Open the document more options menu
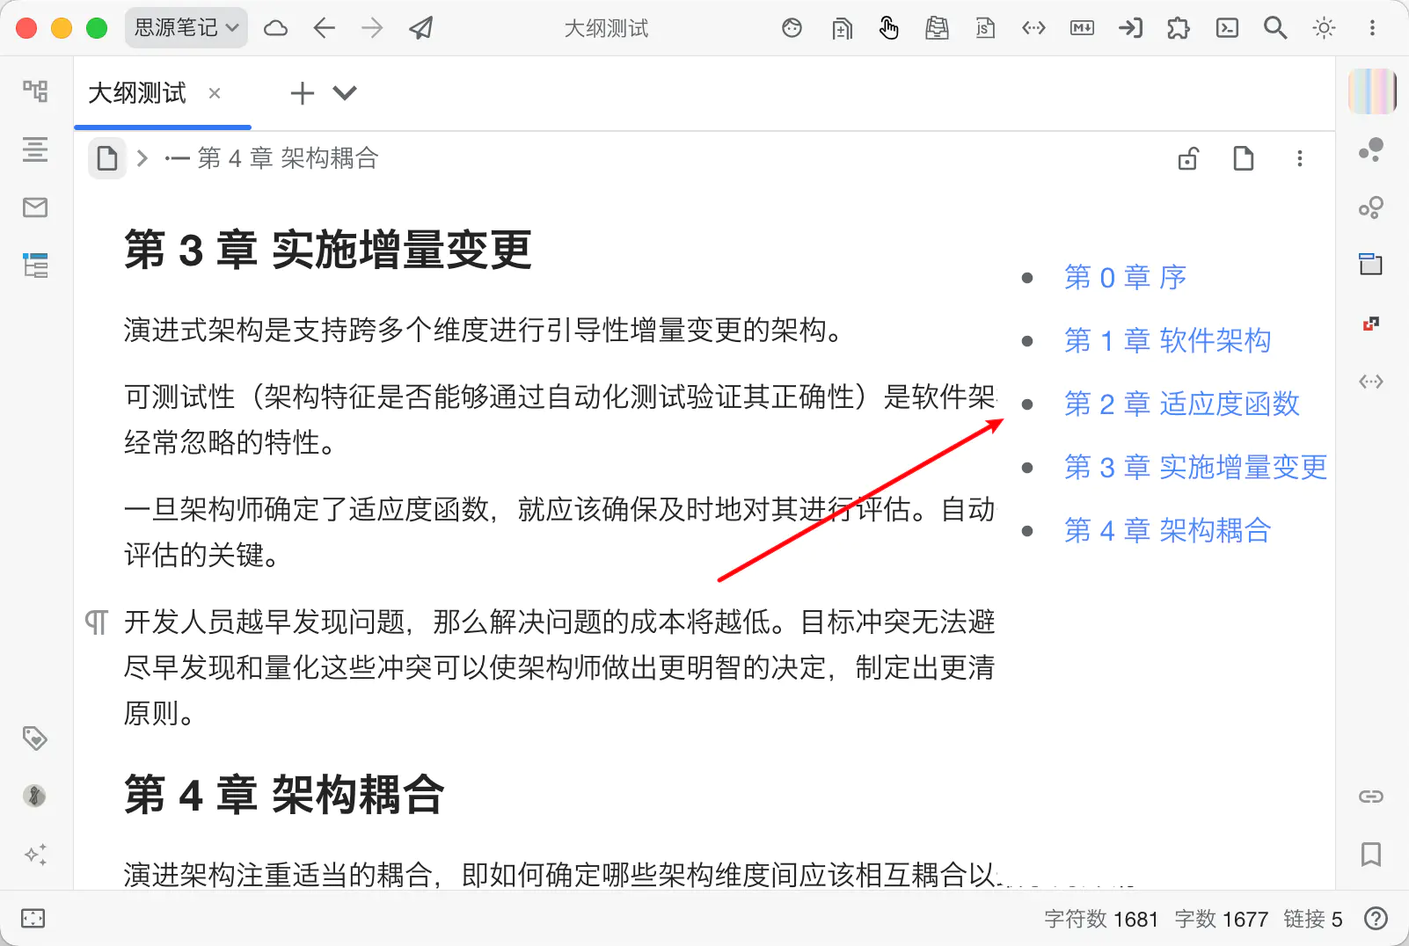Image resolution: width=1409 pixels, height=946 pixels. [1299, 158]
